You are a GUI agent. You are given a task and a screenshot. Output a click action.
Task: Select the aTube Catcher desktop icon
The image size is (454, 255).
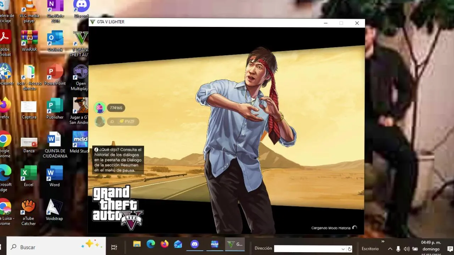[x=28, y=212]
